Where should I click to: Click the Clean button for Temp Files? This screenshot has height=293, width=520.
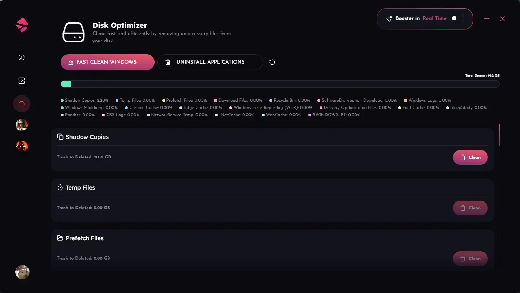470,208
